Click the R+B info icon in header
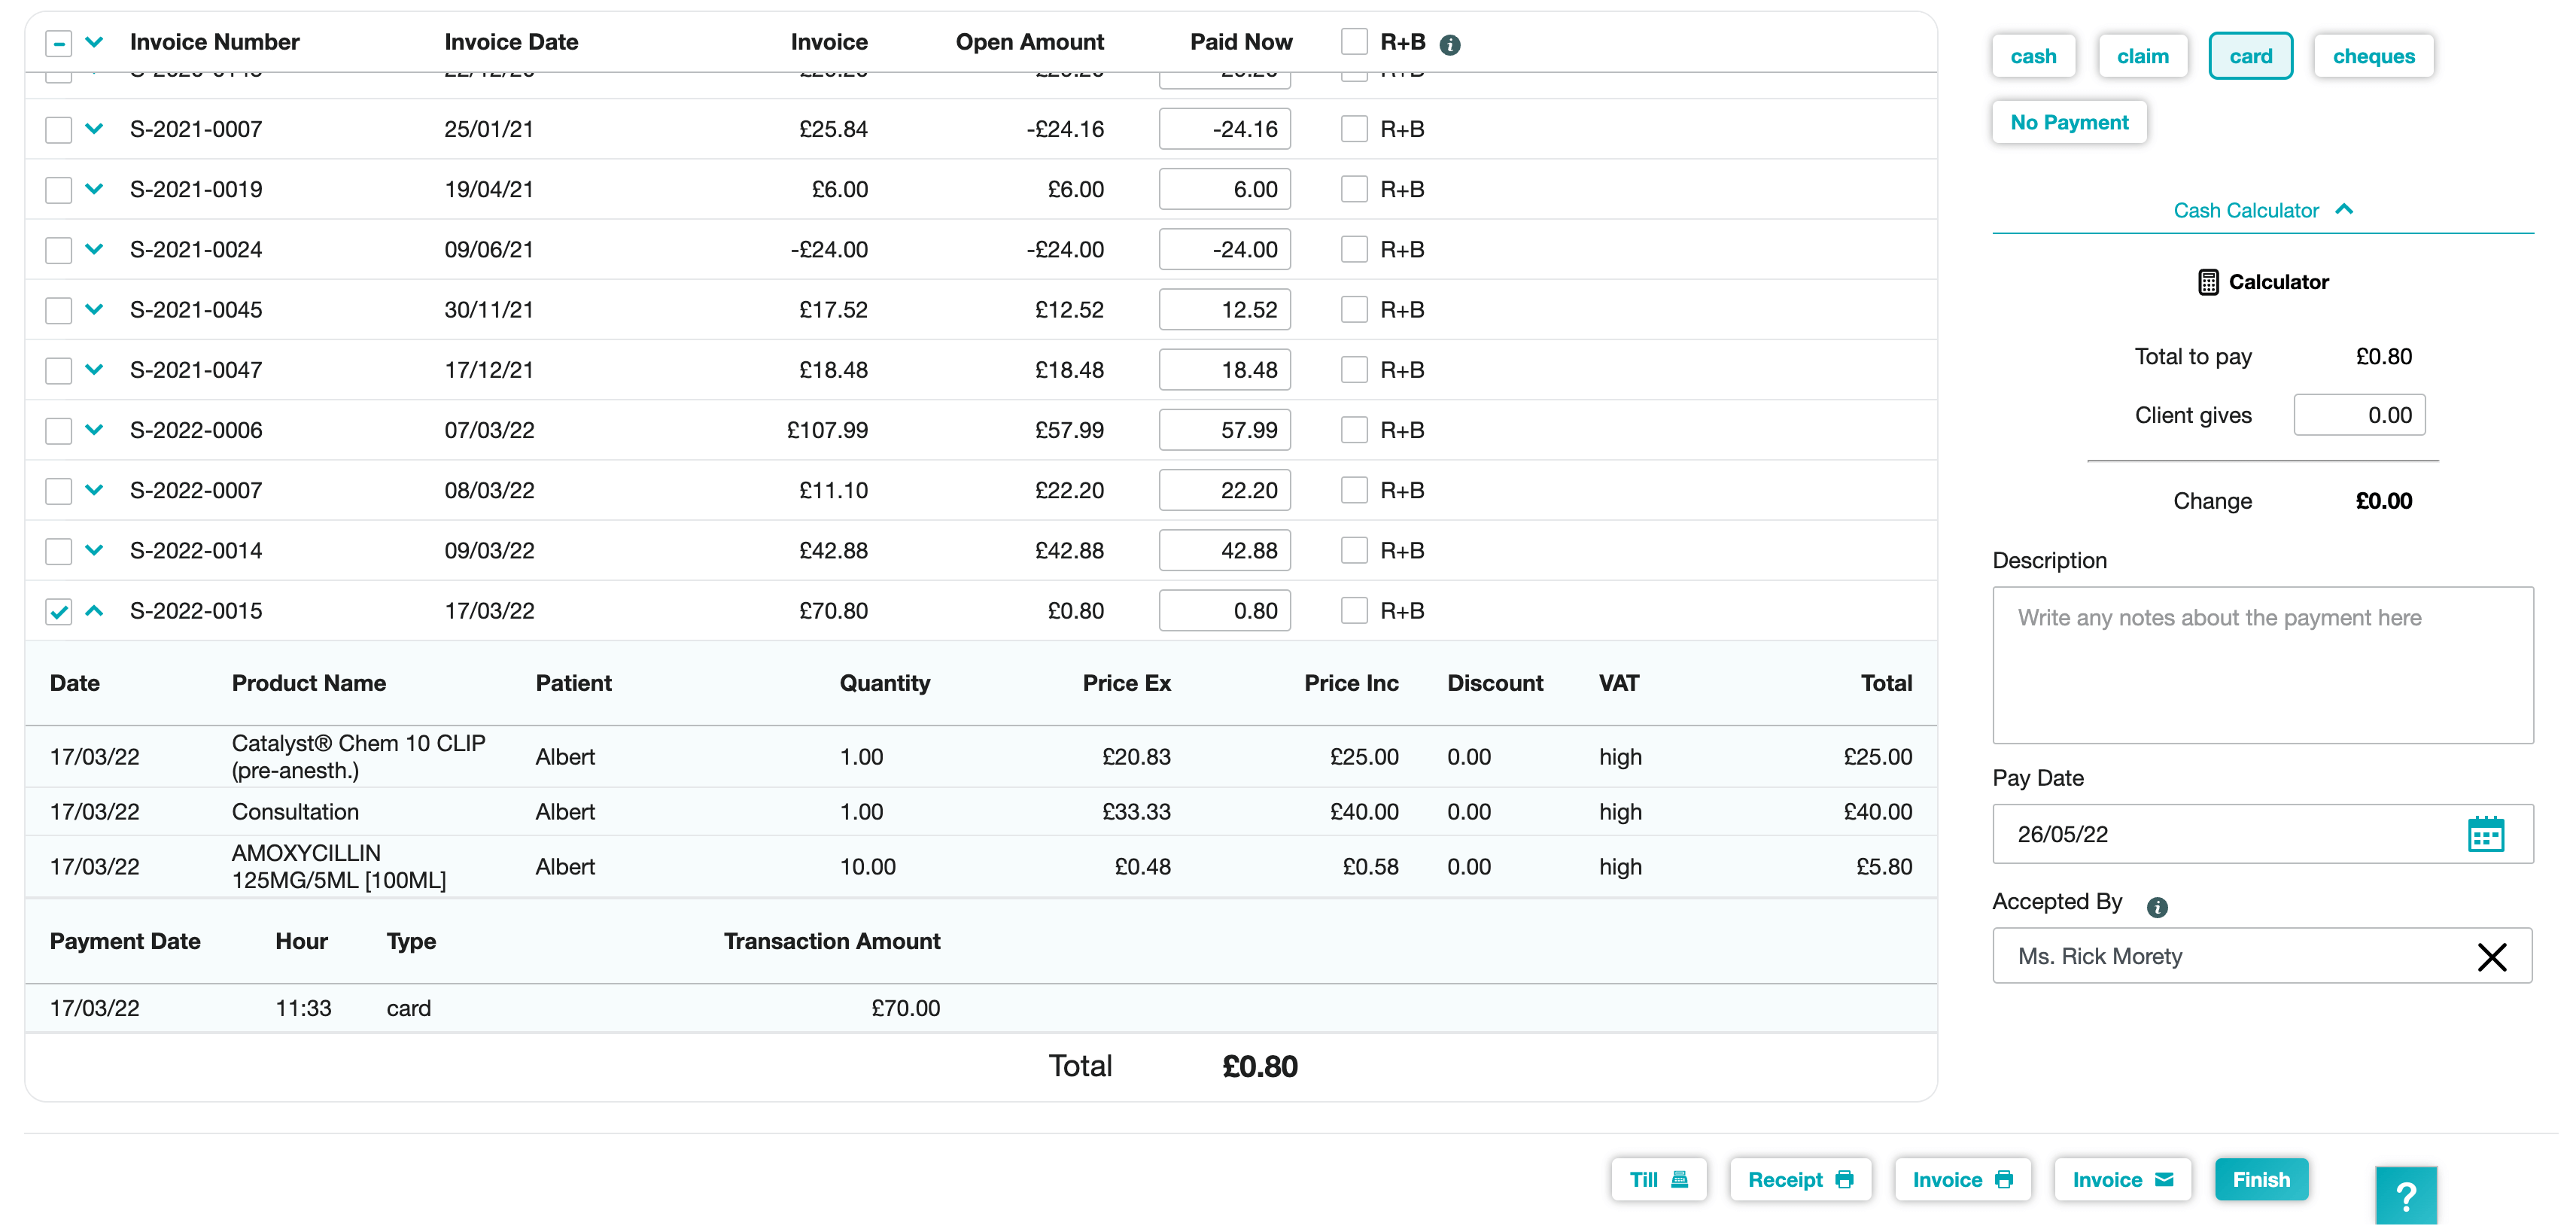Screen dimensions: 2576x1226 1449,44
